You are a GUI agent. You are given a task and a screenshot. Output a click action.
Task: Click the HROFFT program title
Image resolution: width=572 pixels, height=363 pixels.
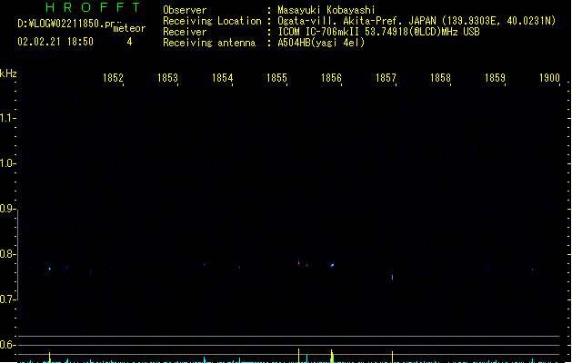93,7
